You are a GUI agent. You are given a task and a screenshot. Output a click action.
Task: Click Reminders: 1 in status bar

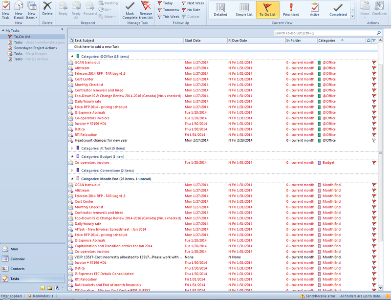(x=41, y=296)
